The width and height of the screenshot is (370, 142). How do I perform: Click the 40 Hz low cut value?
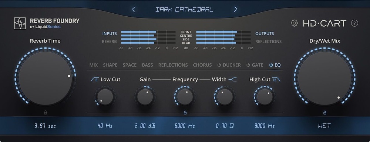coord(105,126)
